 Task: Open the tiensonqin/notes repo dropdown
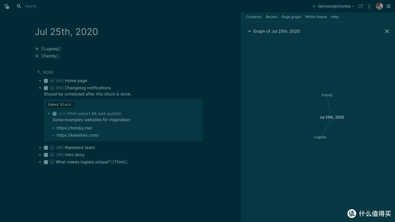pyautogui.click(x=335, y=6)
